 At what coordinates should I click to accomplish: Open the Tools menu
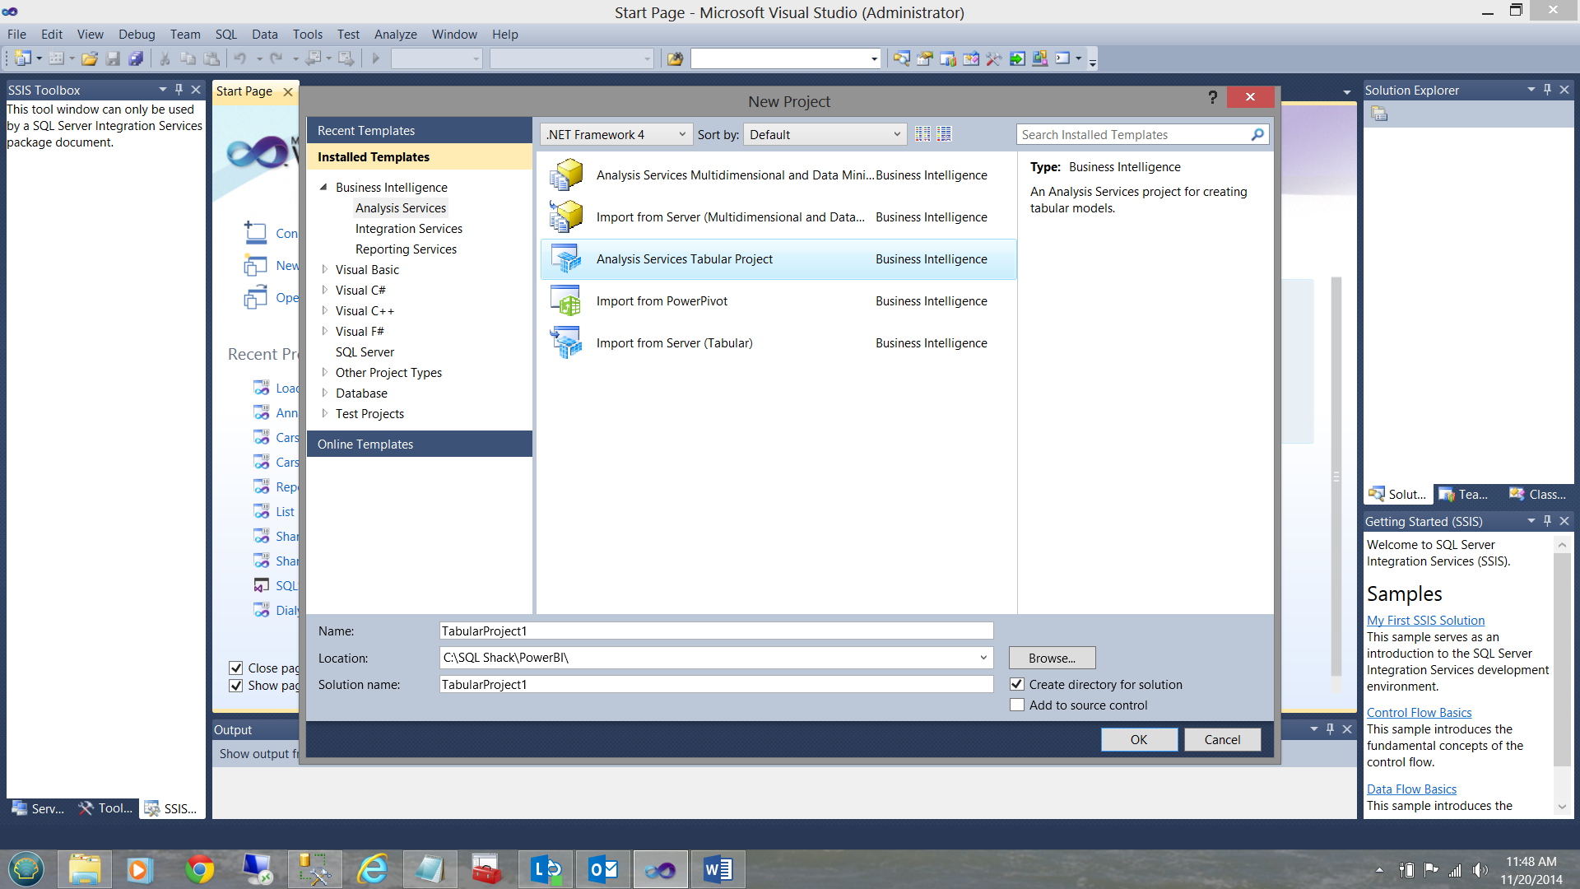307,35
